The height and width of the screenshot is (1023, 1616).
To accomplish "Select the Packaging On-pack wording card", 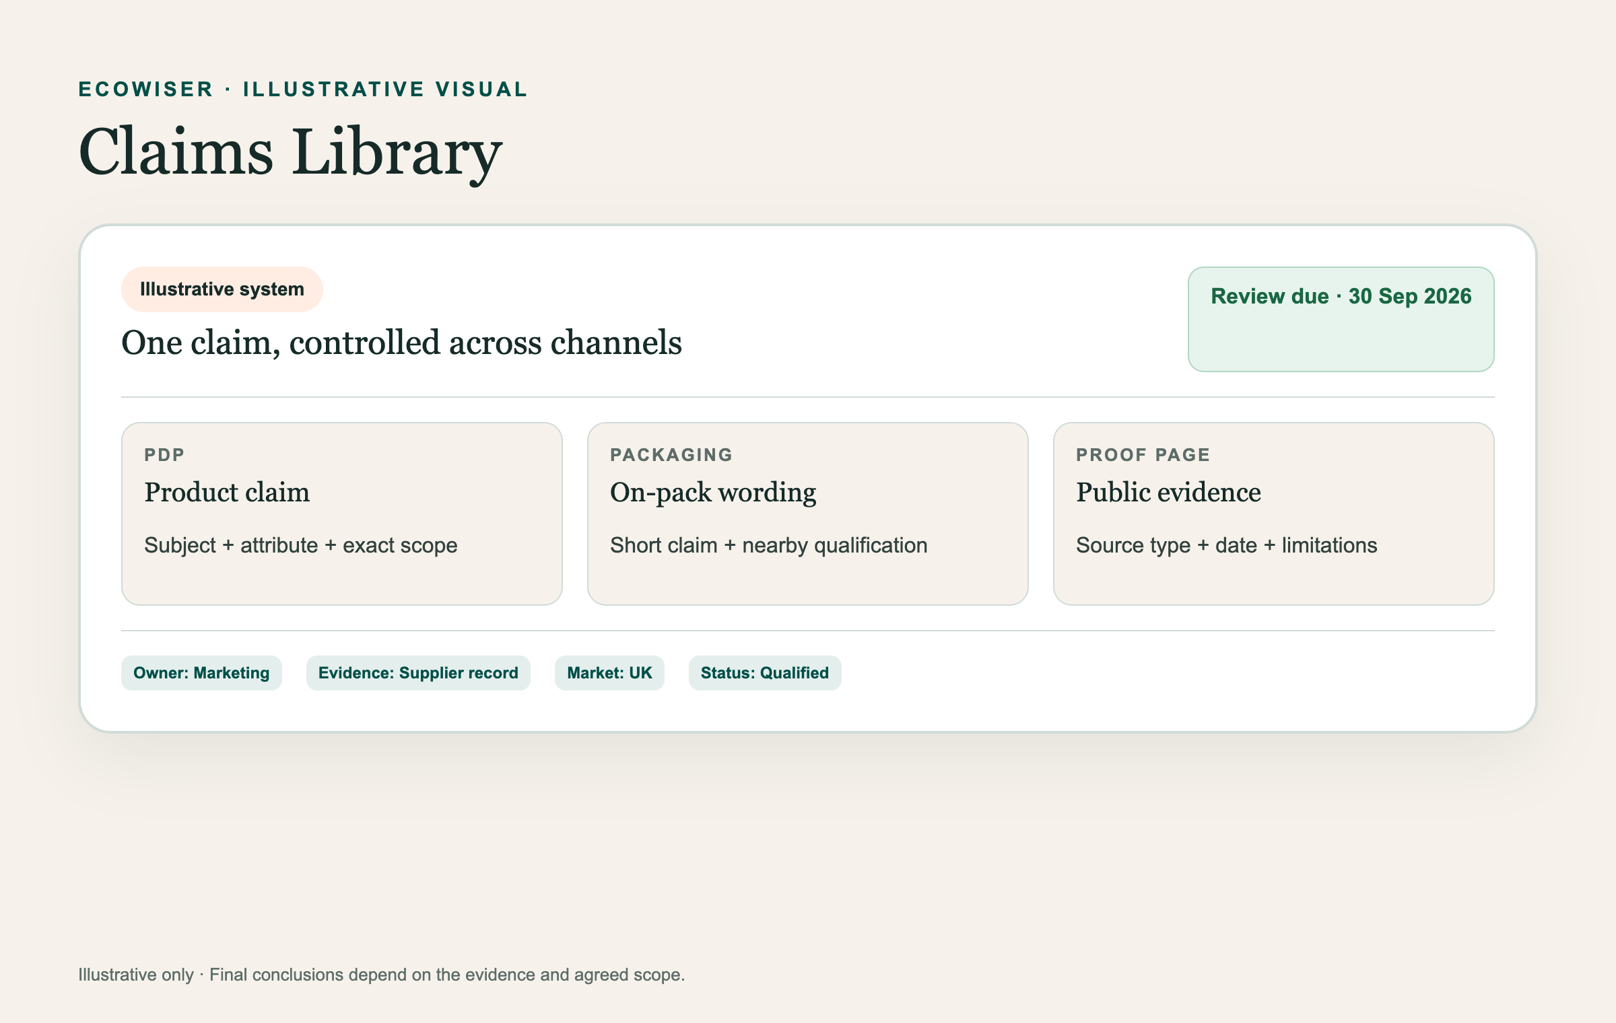I will (x=808, y=514).
